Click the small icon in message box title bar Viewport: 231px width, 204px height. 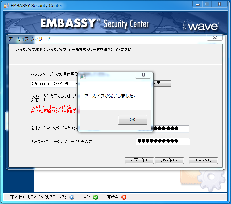(83, 77)
